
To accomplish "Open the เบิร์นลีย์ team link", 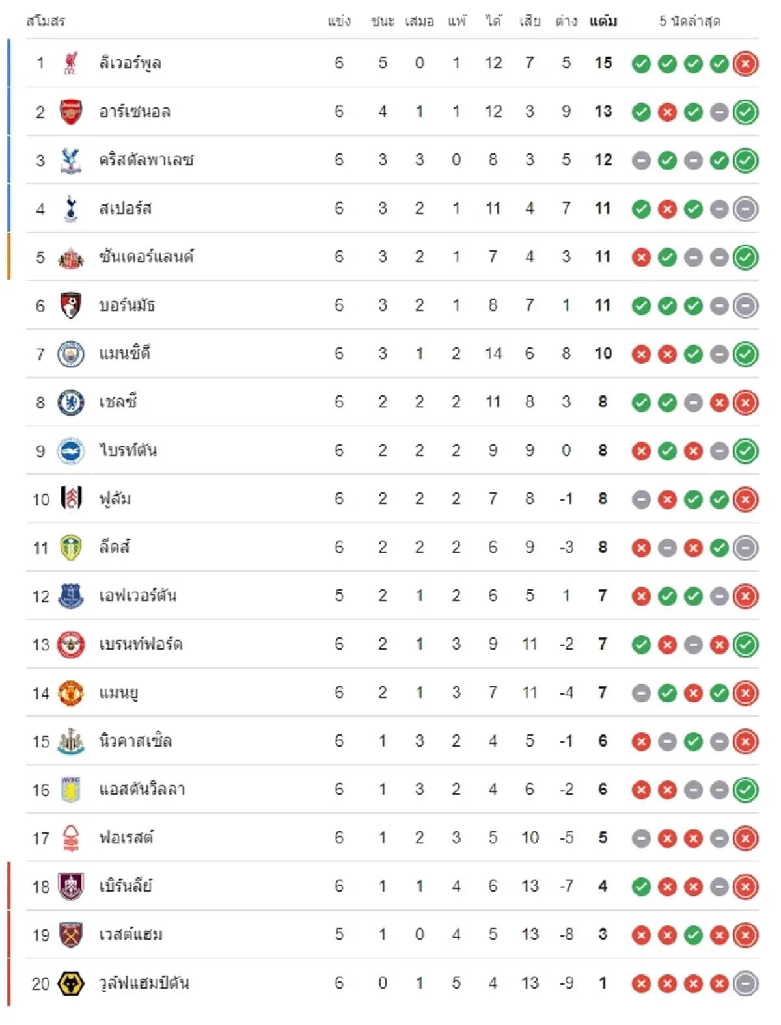I will tap(126, 886).
